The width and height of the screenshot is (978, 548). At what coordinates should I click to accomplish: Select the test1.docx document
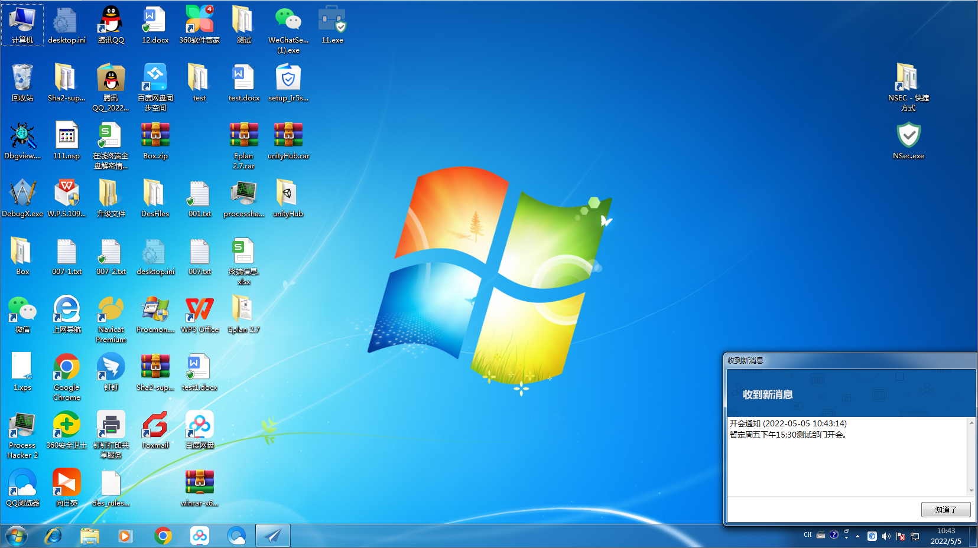(x=200, y=372)
